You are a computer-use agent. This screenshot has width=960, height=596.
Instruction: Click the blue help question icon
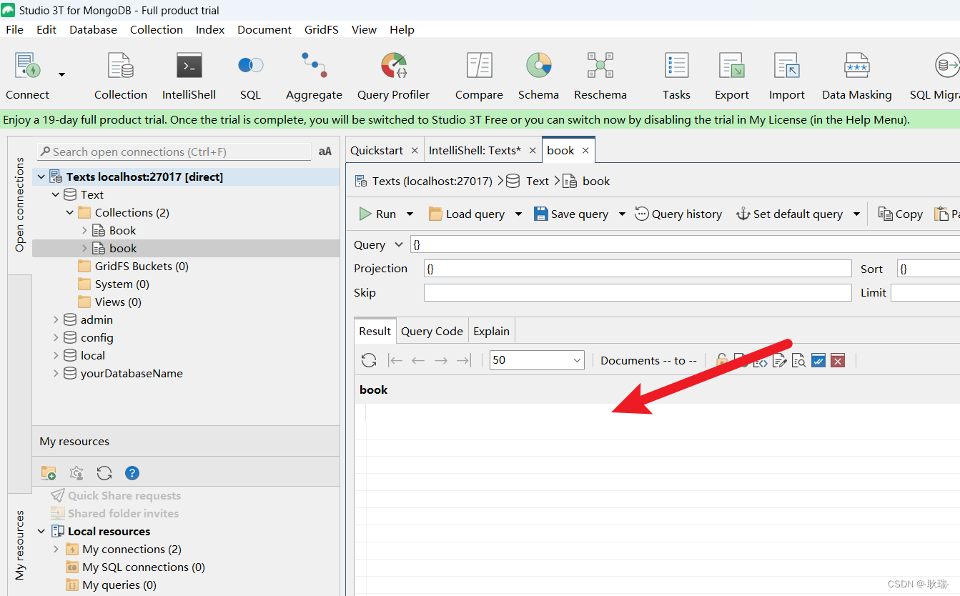(132, 472)
